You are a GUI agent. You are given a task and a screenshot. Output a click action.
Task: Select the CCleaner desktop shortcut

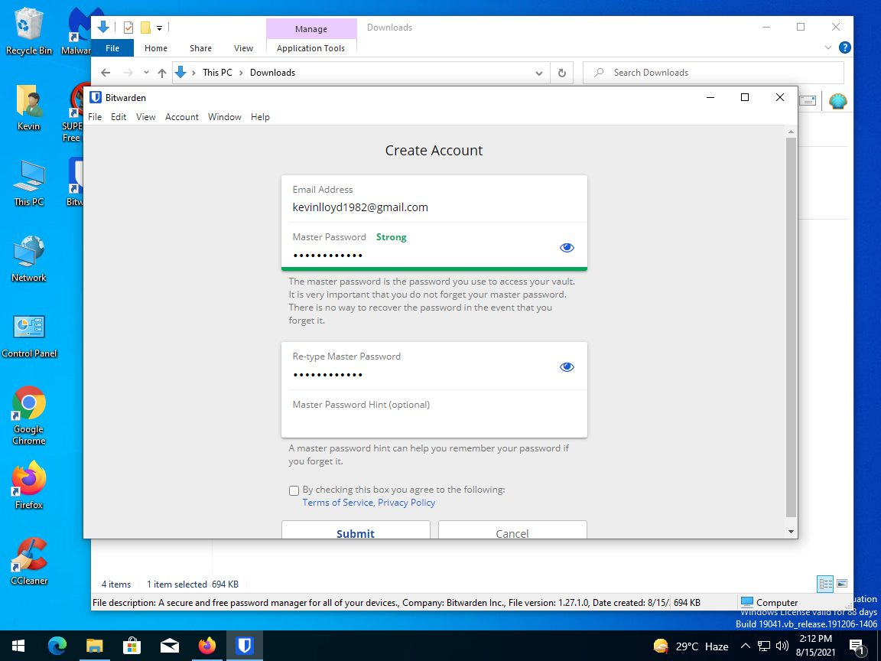(x=28, y=561)
